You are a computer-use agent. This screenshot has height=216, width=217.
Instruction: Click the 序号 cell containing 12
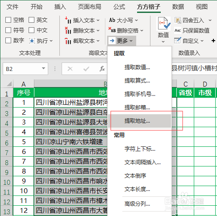tap(24, 210)
